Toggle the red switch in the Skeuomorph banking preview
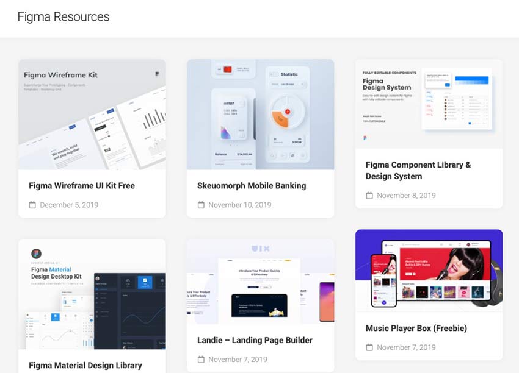519x373 pixels. (x=227, y=68)
